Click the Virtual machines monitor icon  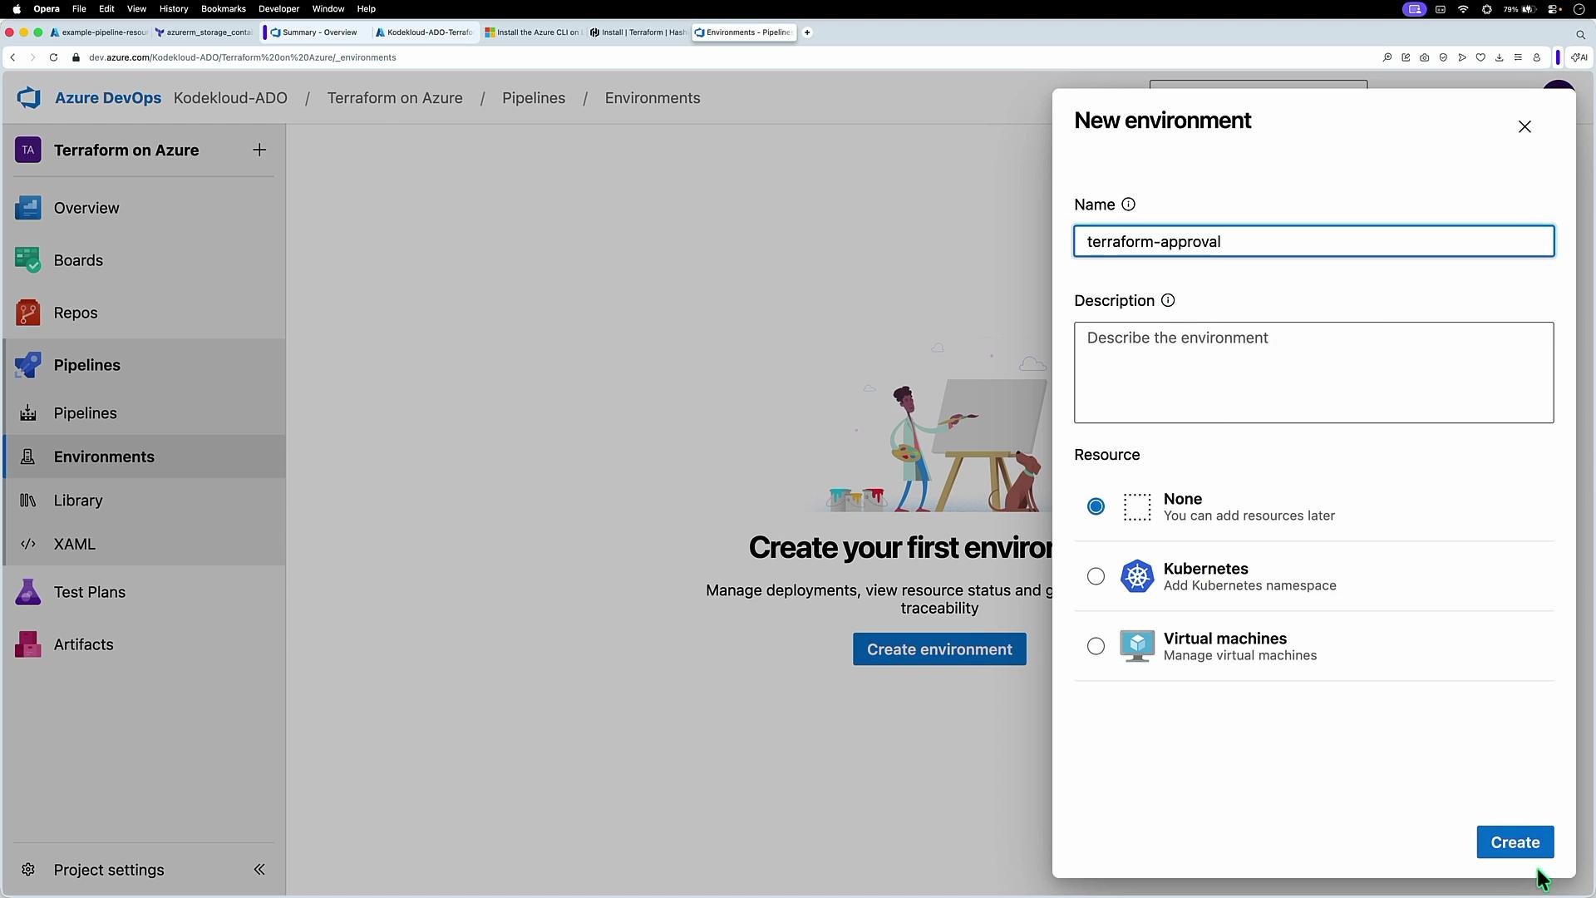pos(1137,646)
